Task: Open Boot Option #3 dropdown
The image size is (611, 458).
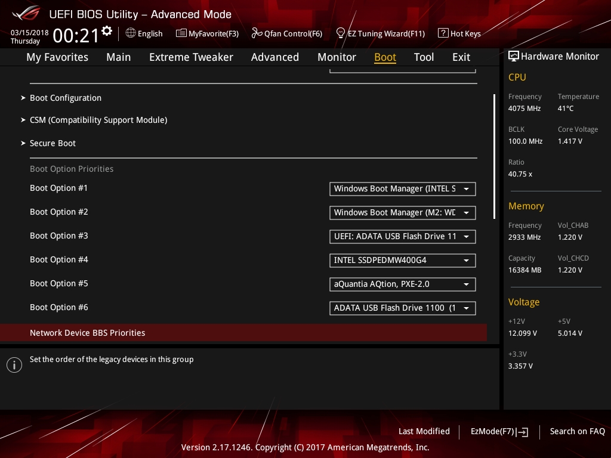Action: [403, 236]
